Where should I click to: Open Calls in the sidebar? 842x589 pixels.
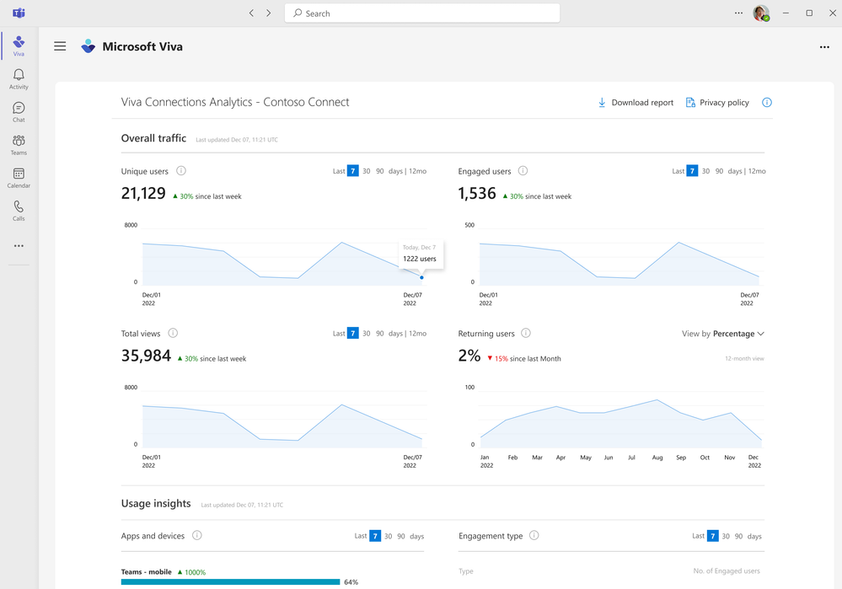pyautogui.click(x=19, y=211)
